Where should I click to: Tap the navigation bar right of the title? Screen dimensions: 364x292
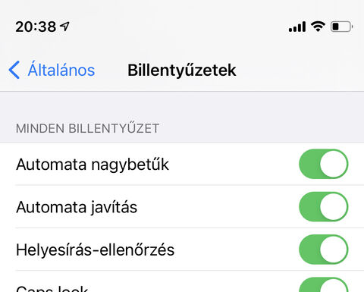coord(300,70)
